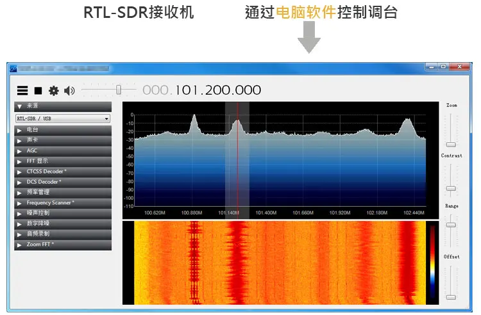Click the Zoom slider handle
Screen dimensions: 481x315
point(451,145)
